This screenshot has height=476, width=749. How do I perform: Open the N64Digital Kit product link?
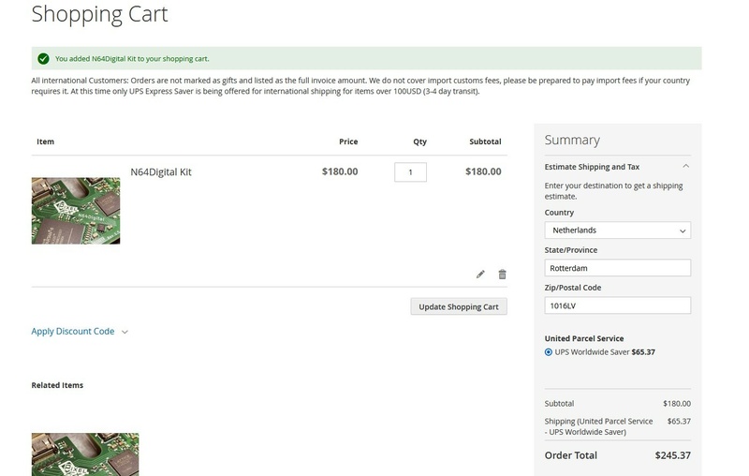(161, 172)
